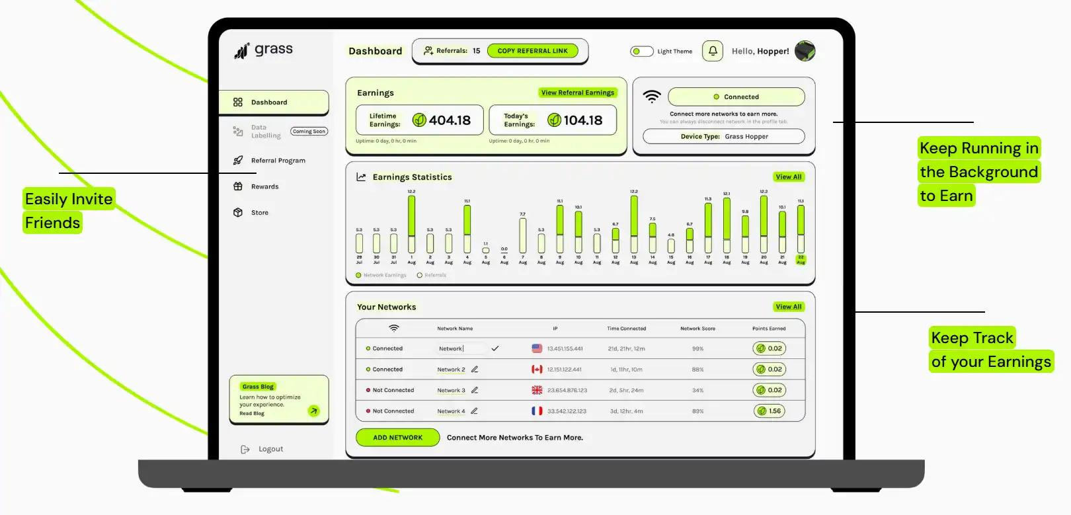Image resolution: width=1071 pixels, height=515 pixels.
Task: Open Dashboard in the sidebar
Action: (x=274, y=102)
